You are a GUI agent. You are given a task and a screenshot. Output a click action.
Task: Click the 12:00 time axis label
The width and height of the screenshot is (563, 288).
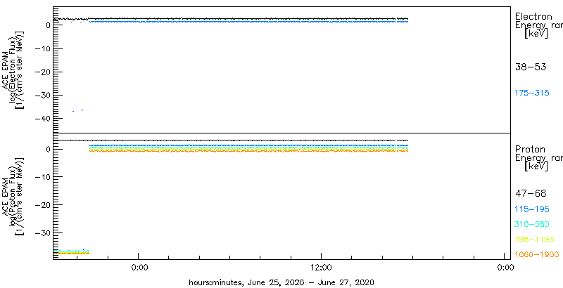click(321, 267)
